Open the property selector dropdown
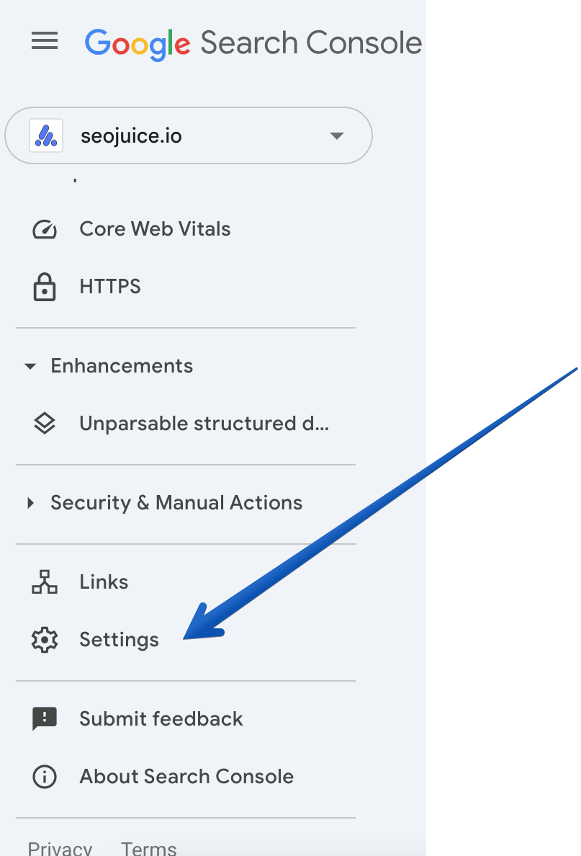The width and height of the screenshot is (581, 856). point(335,135)
